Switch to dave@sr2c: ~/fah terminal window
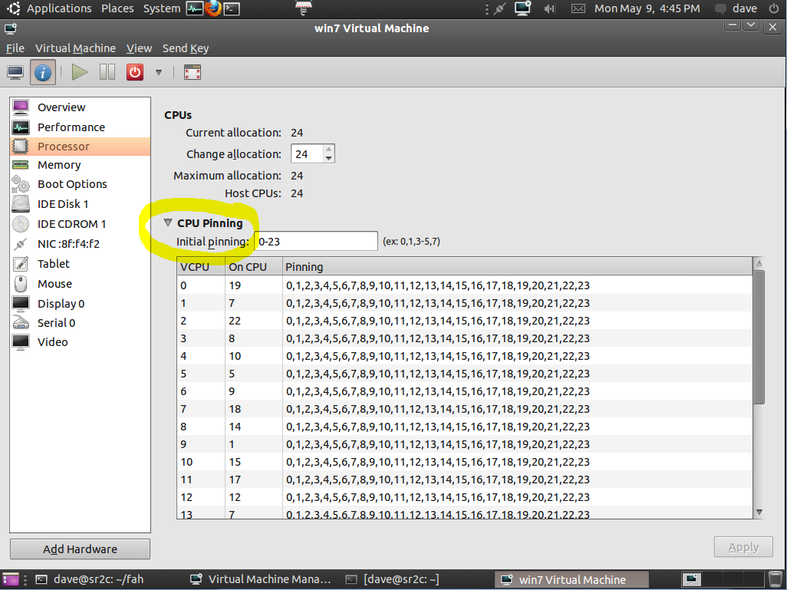The image size is (787, 590). pyautogui.click(x=91, y=579)
